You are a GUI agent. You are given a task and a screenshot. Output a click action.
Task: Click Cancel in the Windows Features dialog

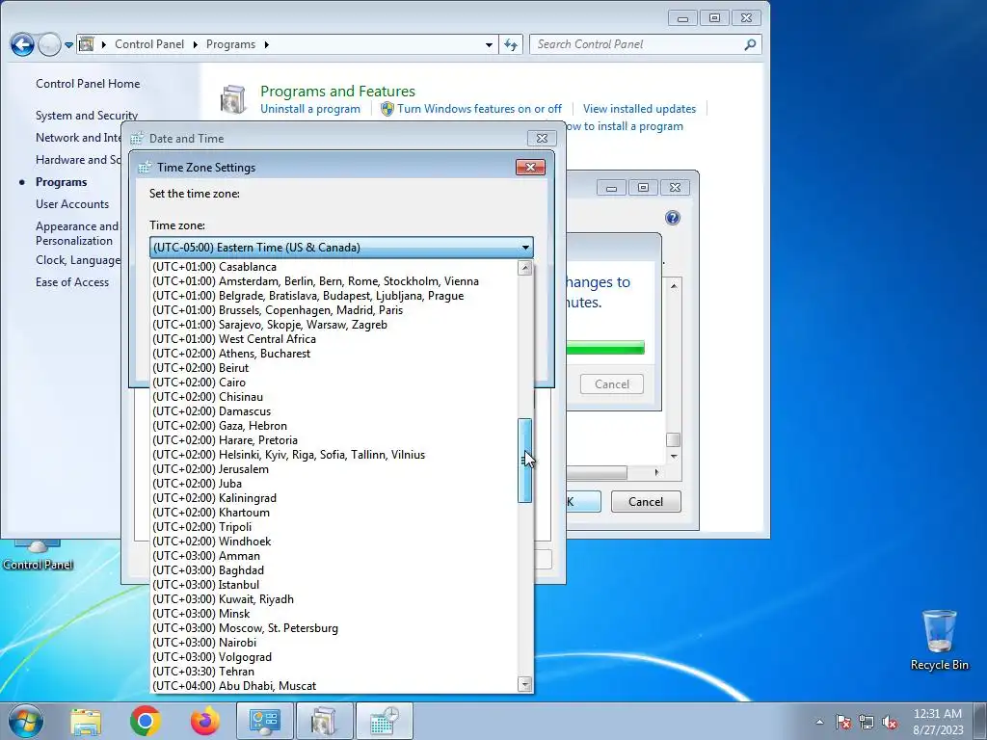click(645, 501)
